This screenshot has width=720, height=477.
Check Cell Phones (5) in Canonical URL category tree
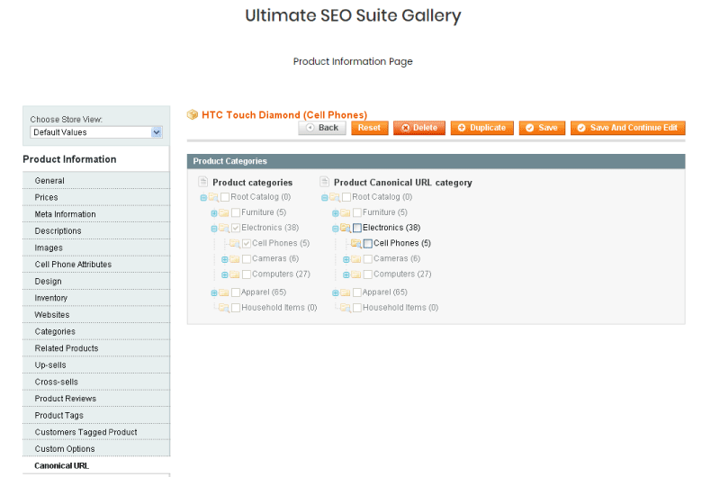pyautogui.click(x=368, y=243)
